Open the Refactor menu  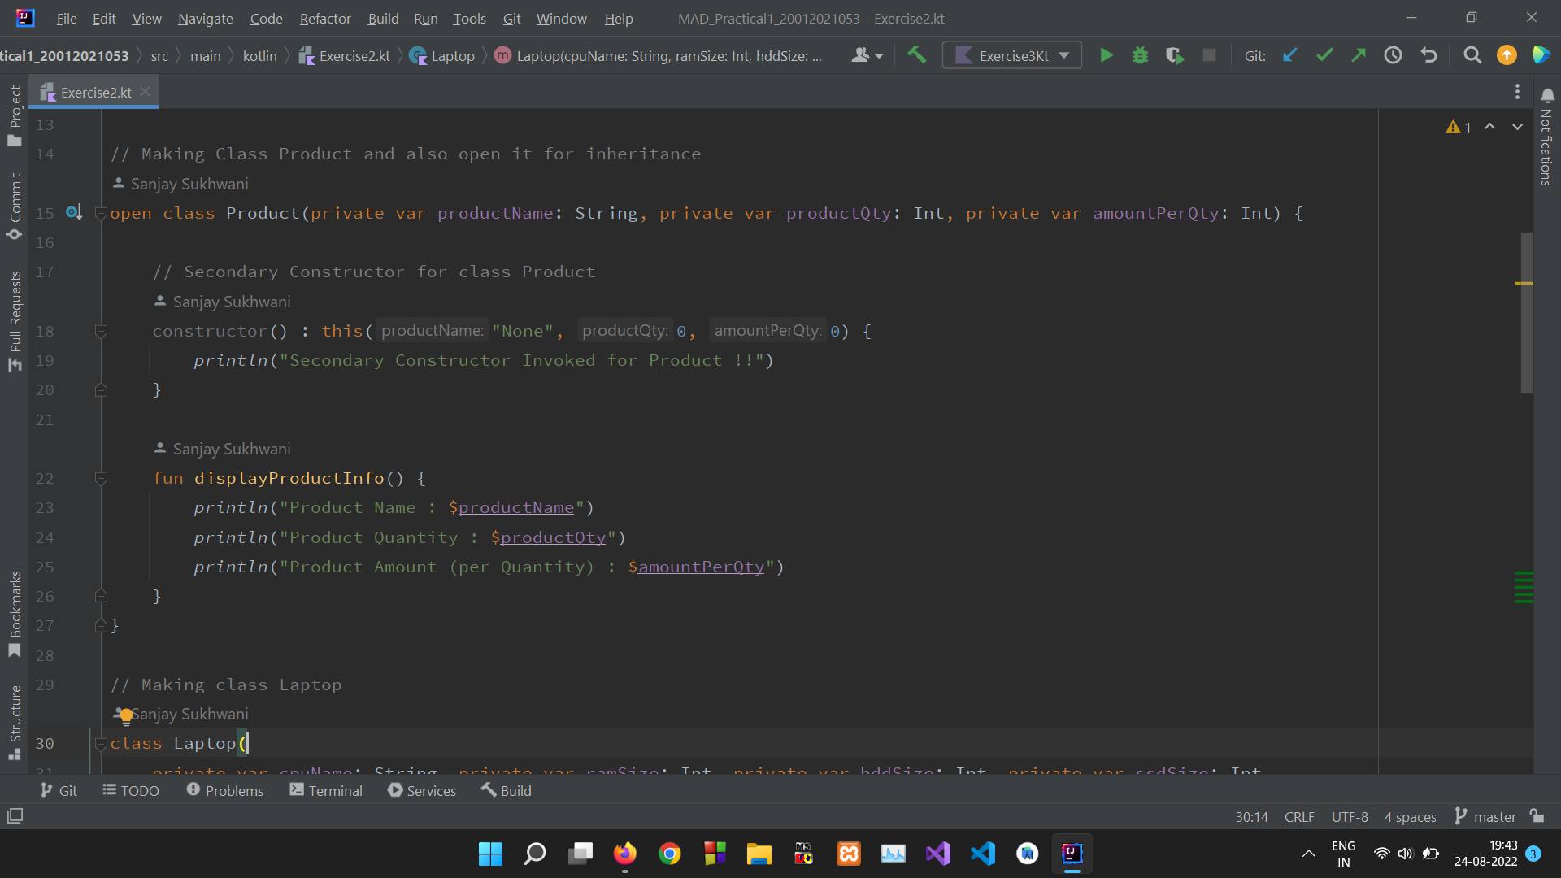tap(325, 18)
